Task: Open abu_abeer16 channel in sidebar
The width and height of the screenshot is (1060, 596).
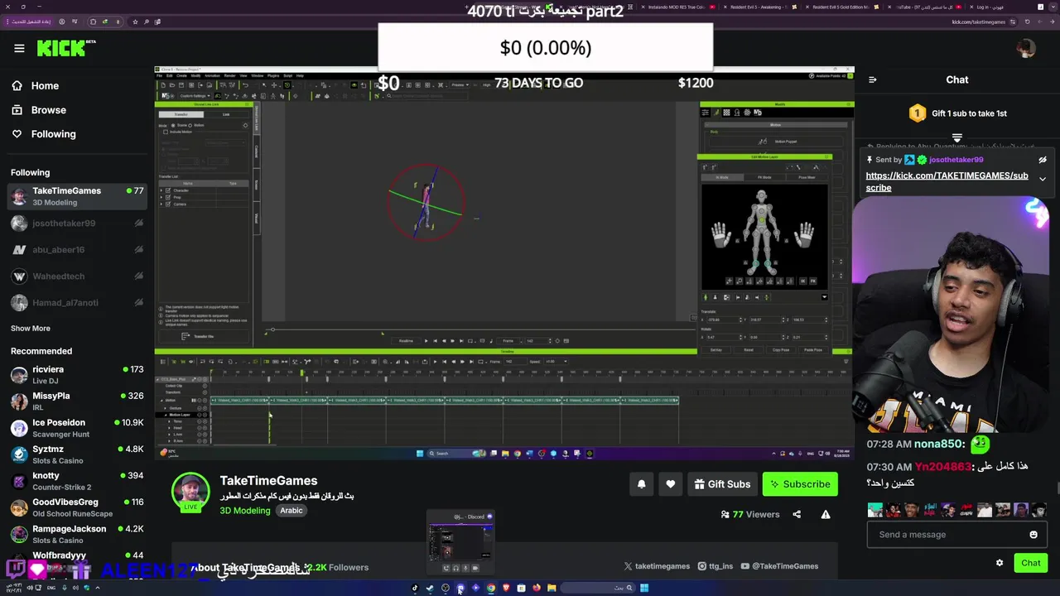Action: [x=76, y=249]
